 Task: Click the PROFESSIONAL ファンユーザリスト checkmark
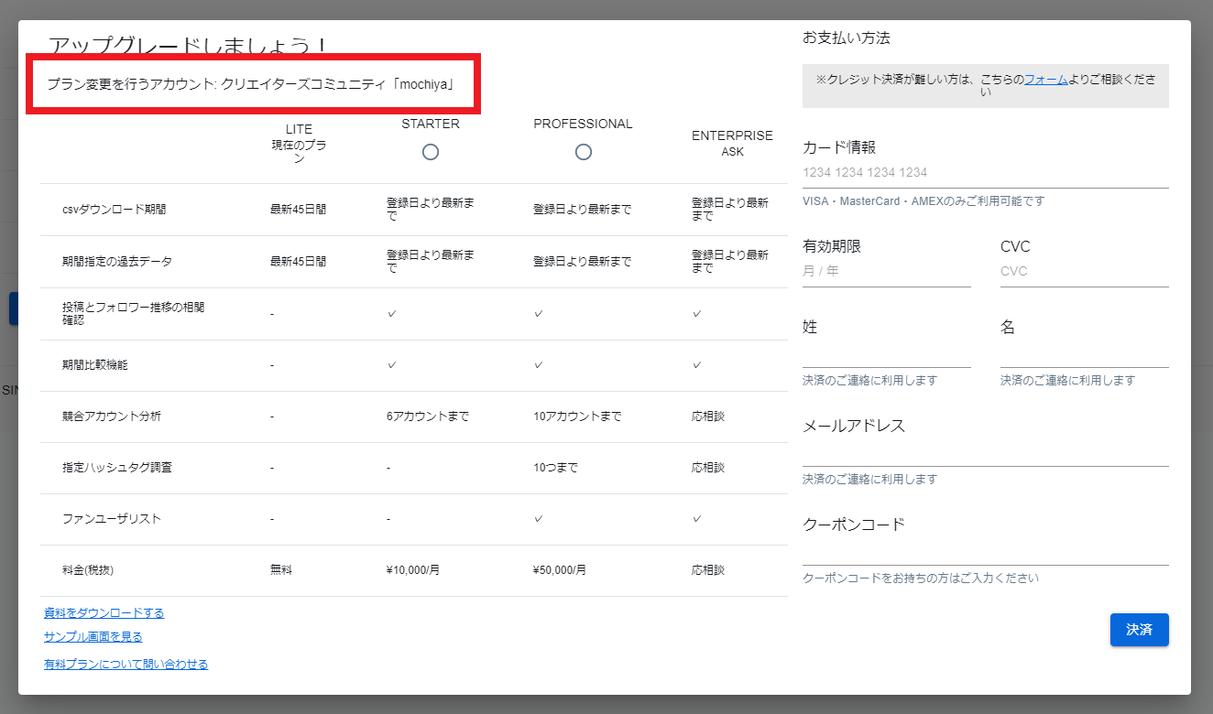[539, 519]
